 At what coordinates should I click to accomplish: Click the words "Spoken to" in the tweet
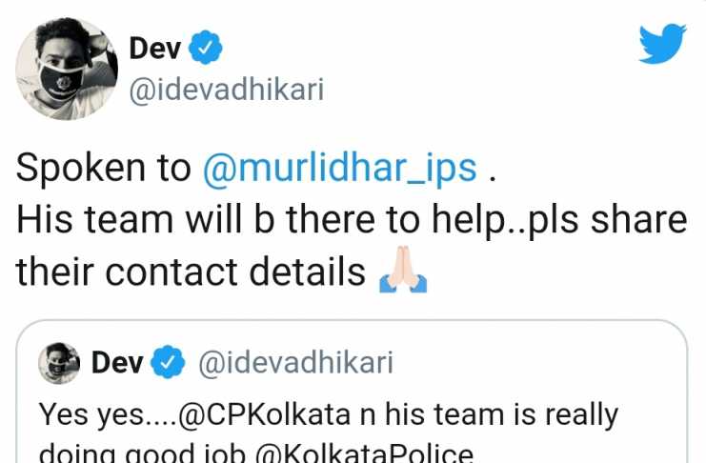(104, 168)
